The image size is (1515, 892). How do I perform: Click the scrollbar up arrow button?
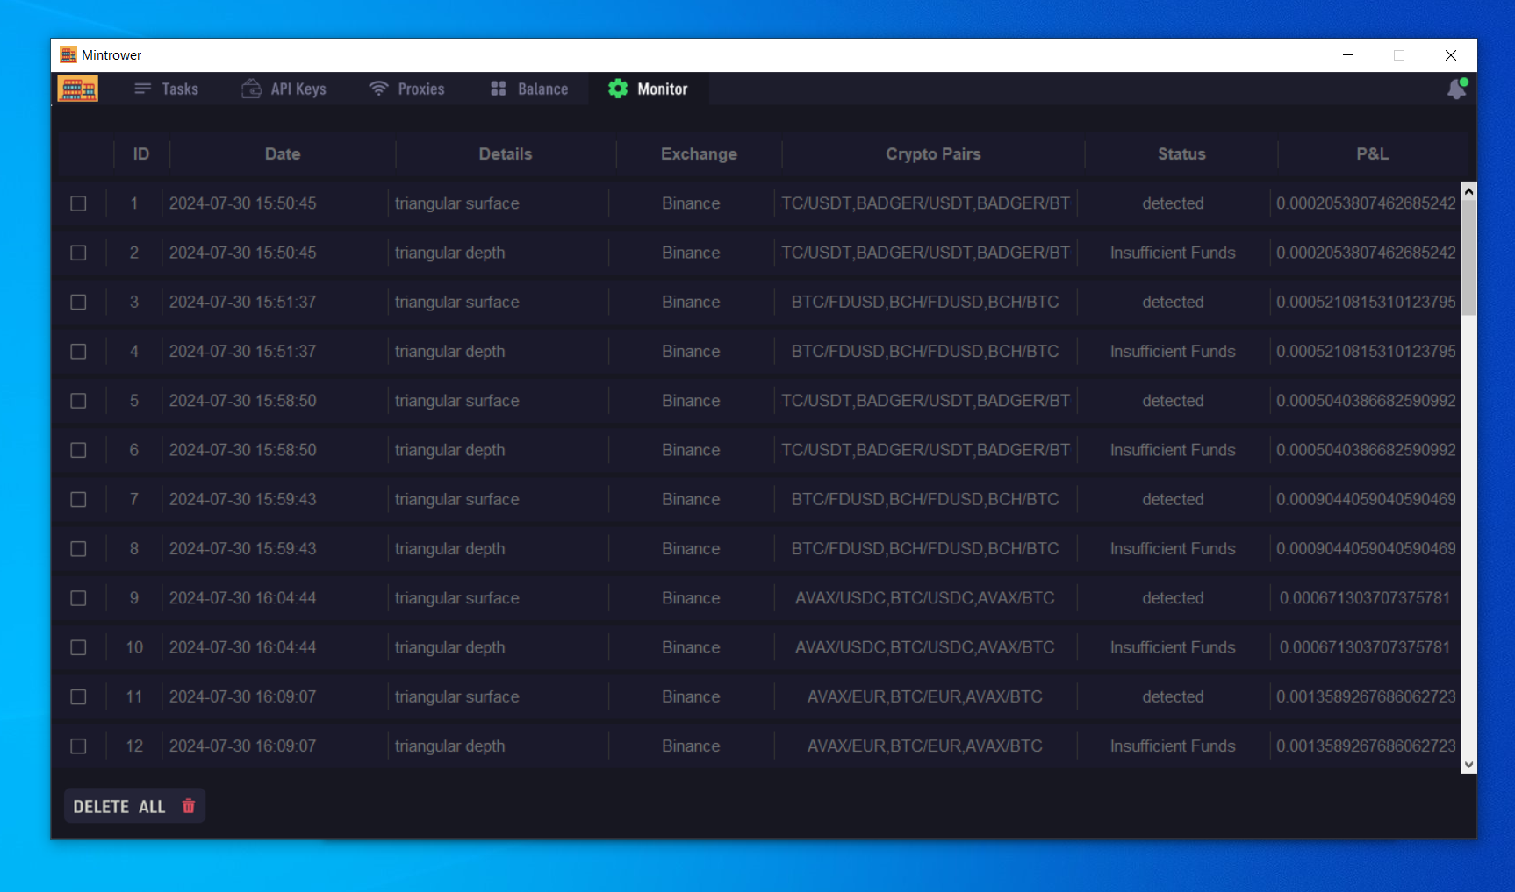coord(1468,190)
